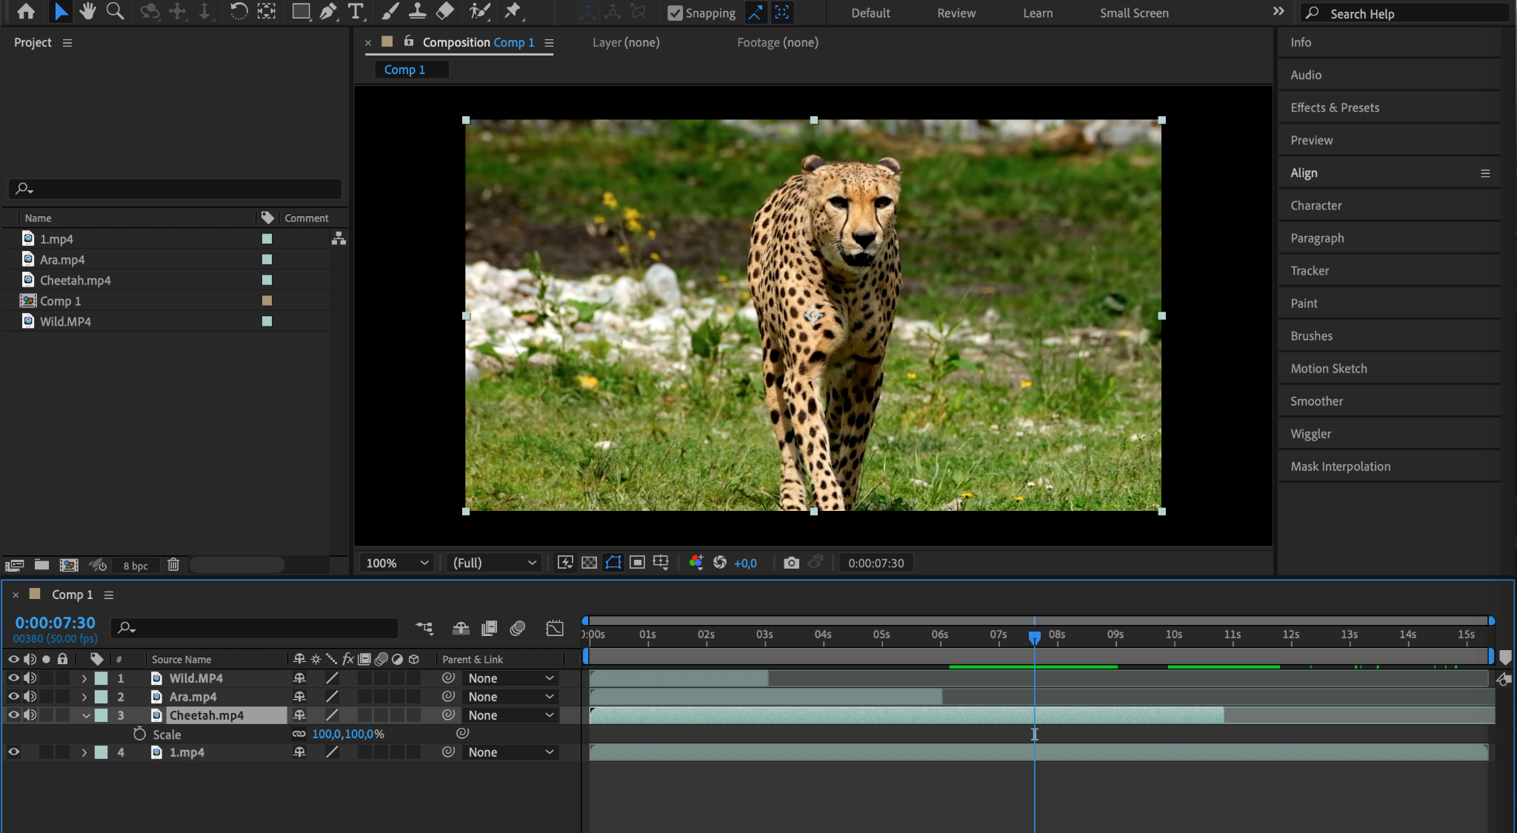The width and height of the screenshot is (1517, 833).
Task: Select the Hand tool
Action: click(87, 11)
